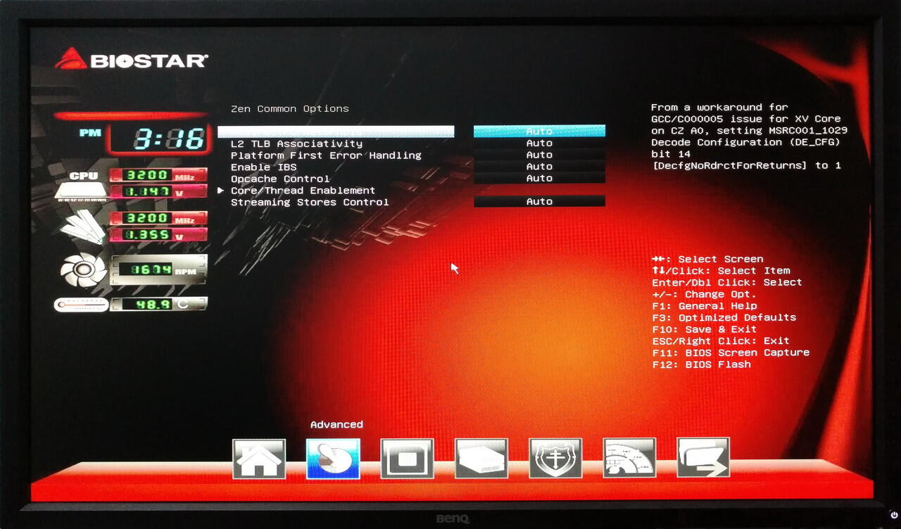Change Opcache Control Auto value

coord(539,179)
